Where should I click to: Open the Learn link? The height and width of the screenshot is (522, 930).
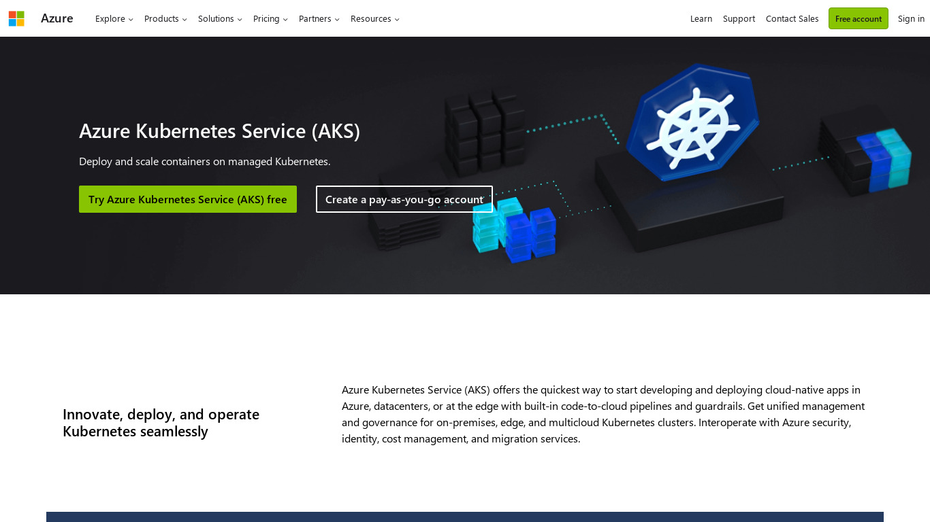(x=701, y=18)
